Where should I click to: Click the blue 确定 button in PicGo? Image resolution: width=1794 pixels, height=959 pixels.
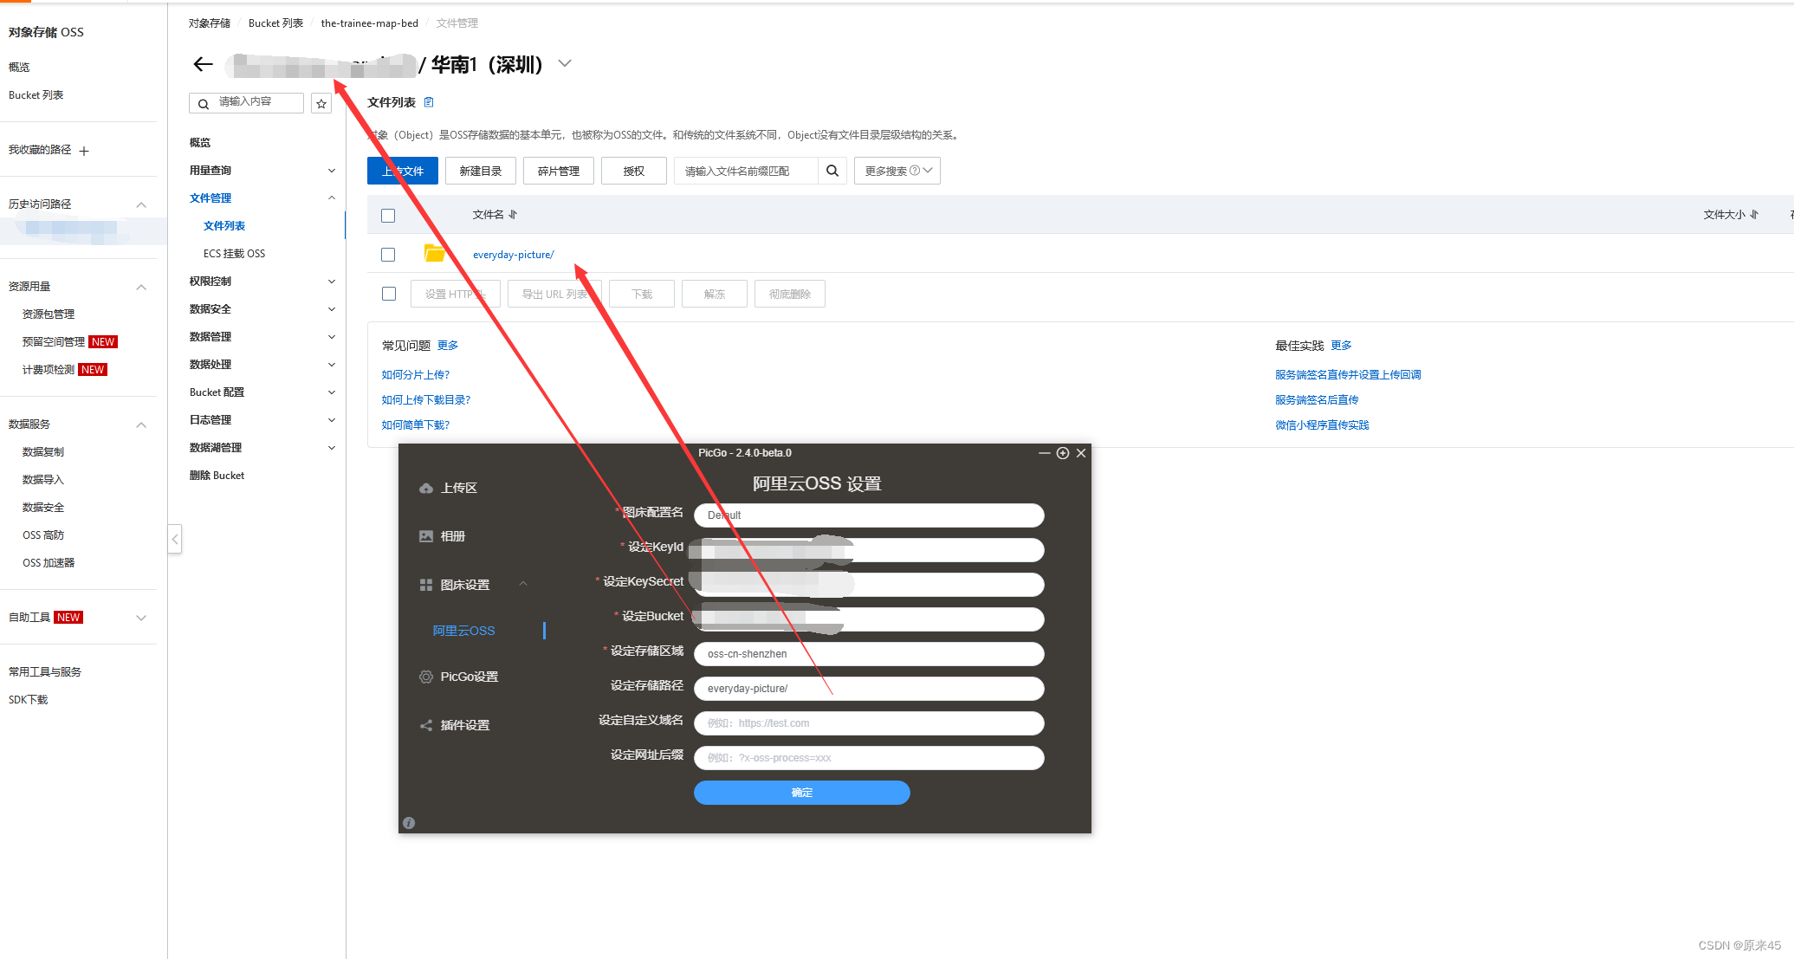[x=801, y=793]
